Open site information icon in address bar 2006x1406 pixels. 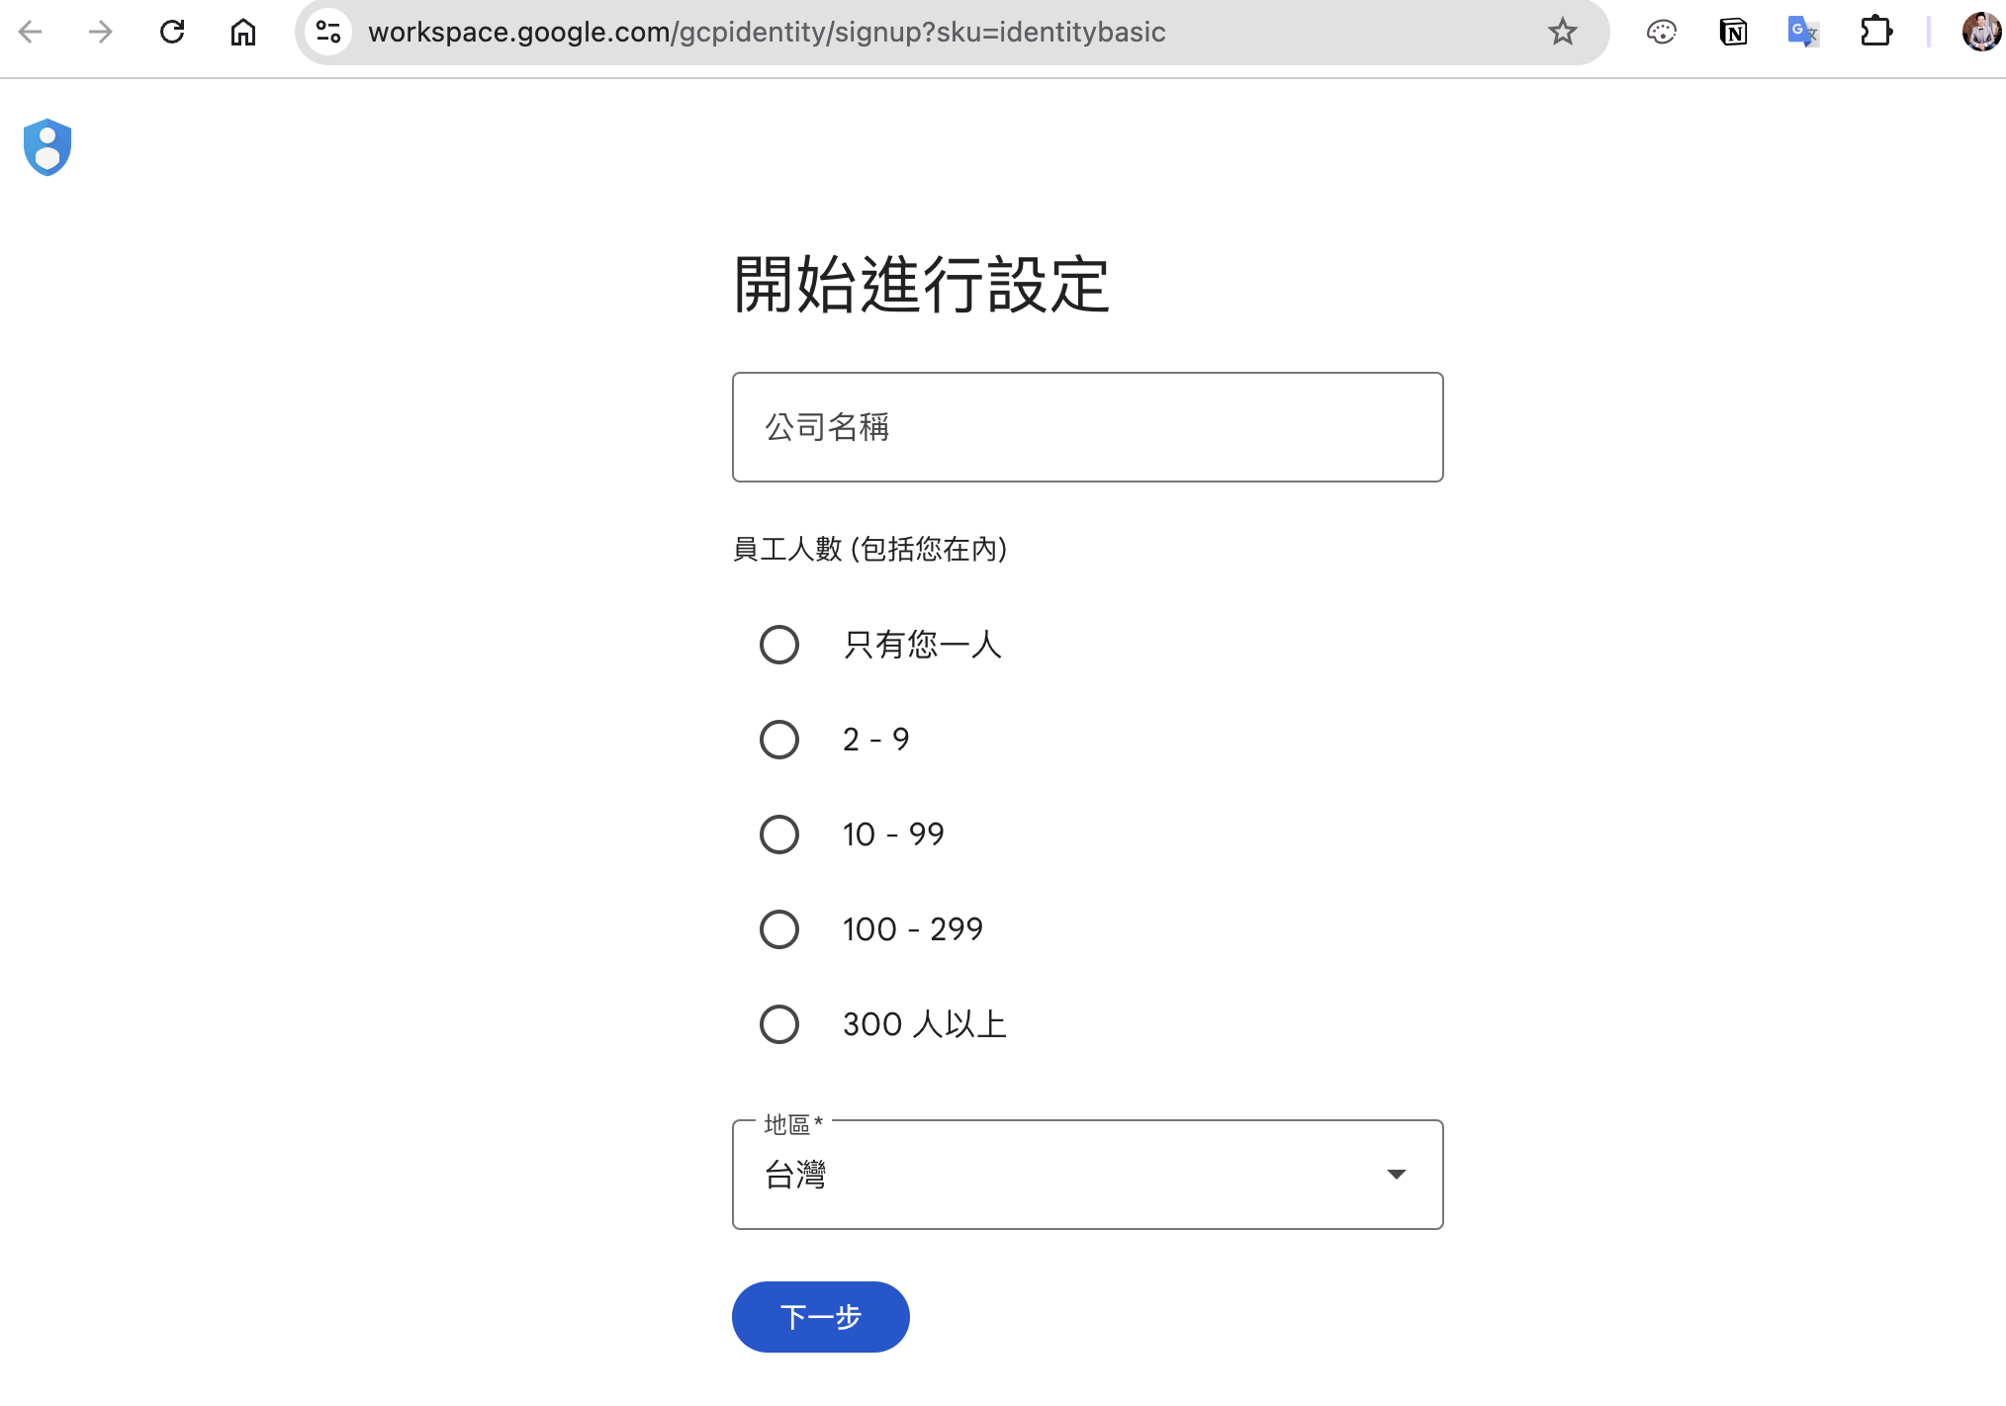click(x=328, y=33)
